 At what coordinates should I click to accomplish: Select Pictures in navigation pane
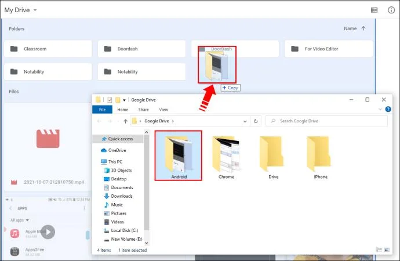click(x=119, y=213)
